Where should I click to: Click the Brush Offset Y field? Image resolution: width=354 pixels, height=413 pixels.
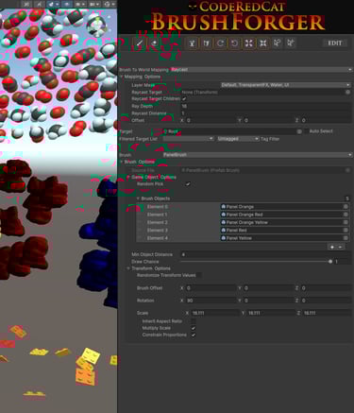point(269,288)
